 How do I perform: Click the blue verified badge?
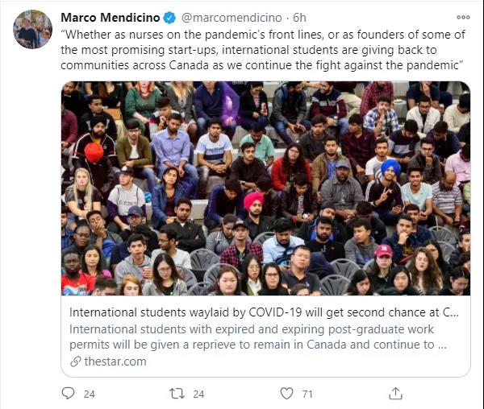[x=169, y=18]
